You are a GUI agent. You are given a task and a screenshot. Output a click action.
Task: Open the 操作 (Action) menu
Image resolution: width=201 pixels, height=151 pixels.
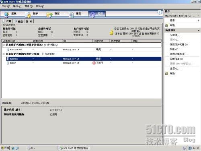point(17,6)
